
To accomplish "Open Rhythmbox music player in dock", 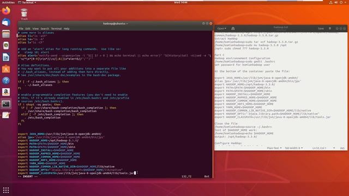I will 6,46.
